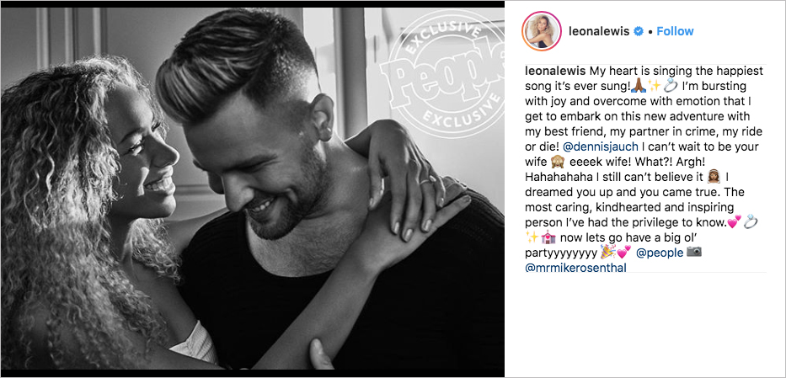Screen dimensions: 786x378
Task: Open the leonalewis profile avatar
Action: tap(540, 31)
